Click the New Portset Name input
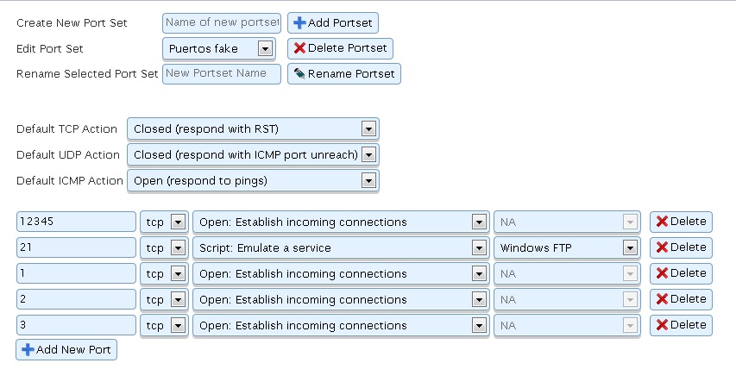Image resolution: width=736 pixels, height=388 pixels. pyautogui.click(x=221, y=74)
